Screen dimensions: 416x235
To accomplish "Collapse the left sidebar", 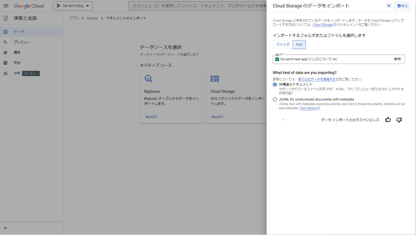I will click(x=5, y=228).
